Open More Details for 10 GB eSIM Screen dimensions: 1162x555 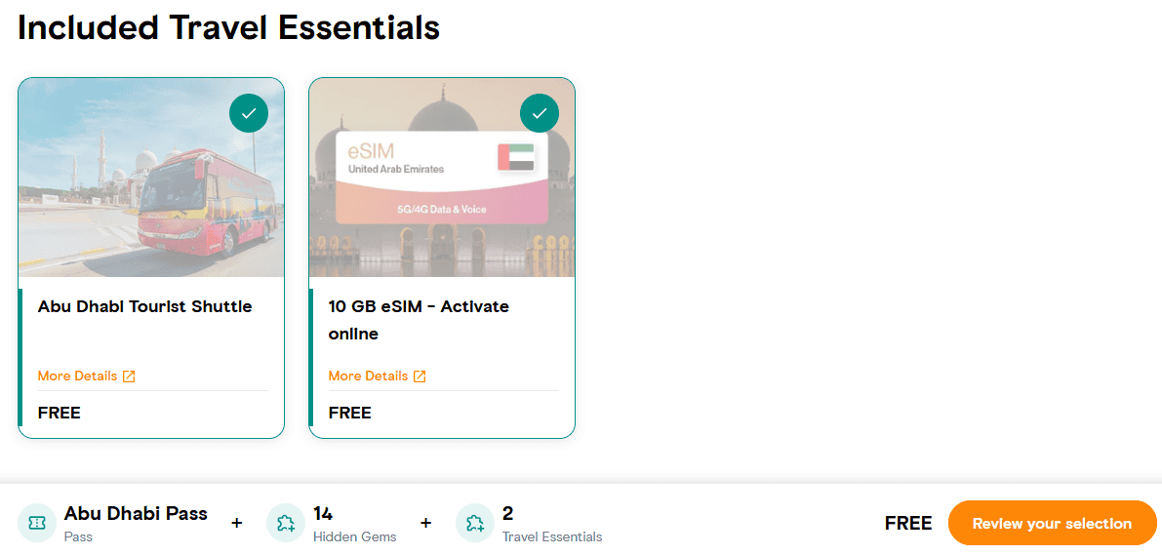tap(369, 377)
